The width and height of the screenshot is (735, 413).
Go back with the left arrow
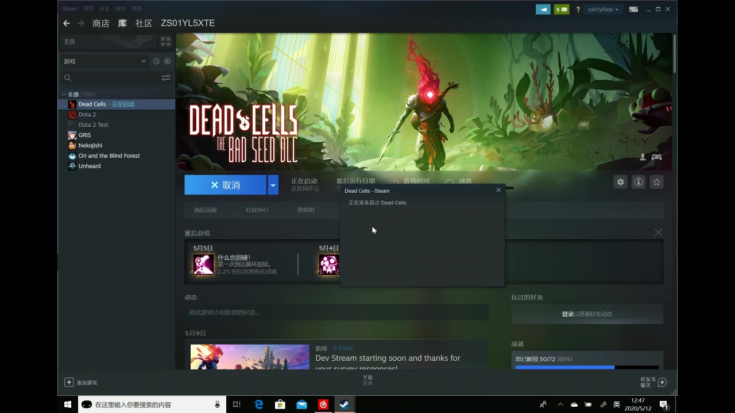(67, 24)
